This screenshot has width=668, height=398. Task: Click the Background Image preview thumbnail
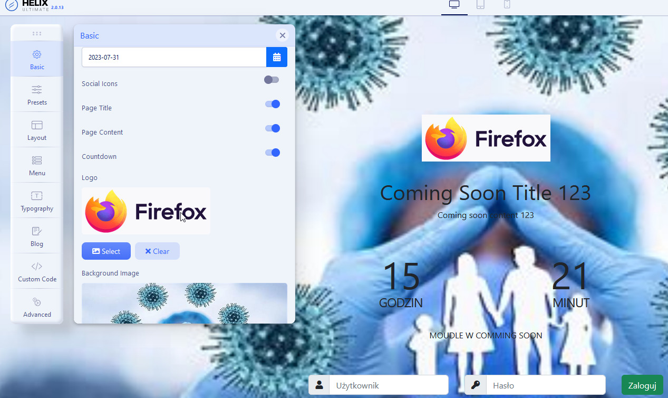(x=185, y=303)
